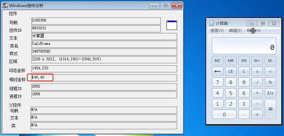
Task: Open the 查看(V) menu in calculator
Action: click(217, 31)
